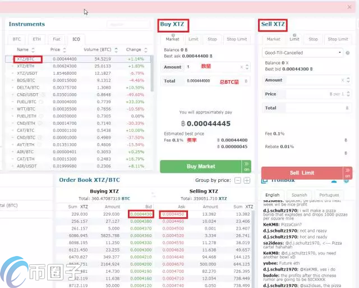Select BOS/BTC instrument row
Image resolution: width=359 pixels, height=288 pixels.
coord(78,80)
